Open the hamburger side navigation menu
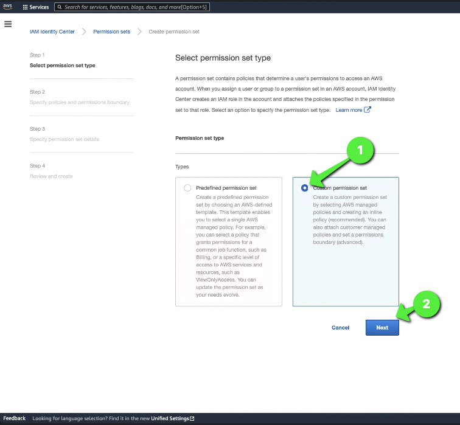The image size is (460, 425). click(x=8, y=24)
